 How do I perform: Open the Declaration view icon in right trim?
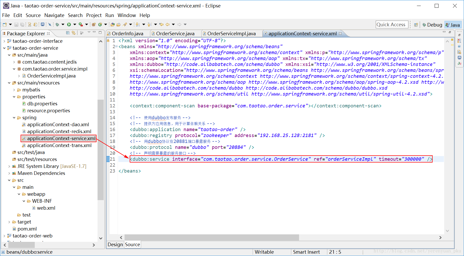[x=459, y=52]
